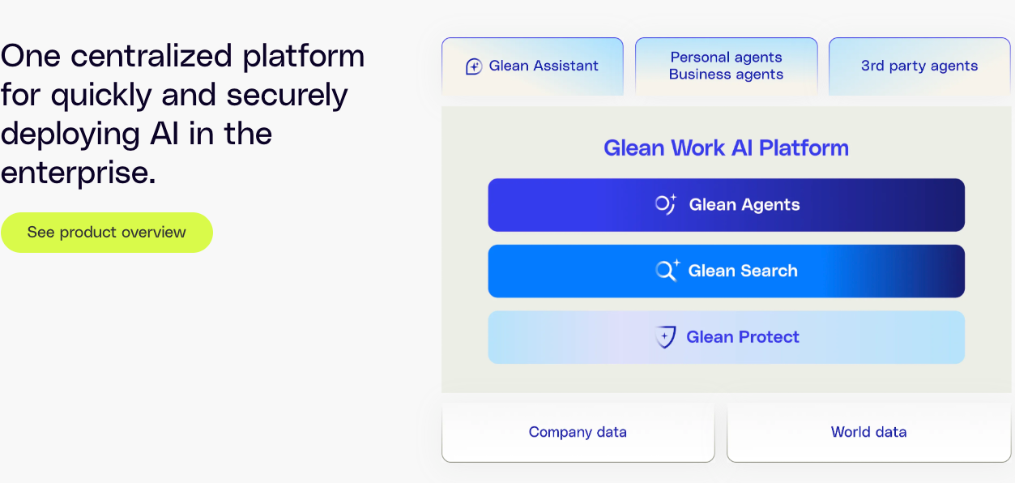Click the dark navy right end of the Glean Agents bar
Screen dimensions: 1015x483
click(x=932, y=205)
